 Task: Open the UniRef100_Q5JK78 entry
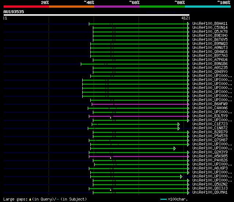(210, 32)
